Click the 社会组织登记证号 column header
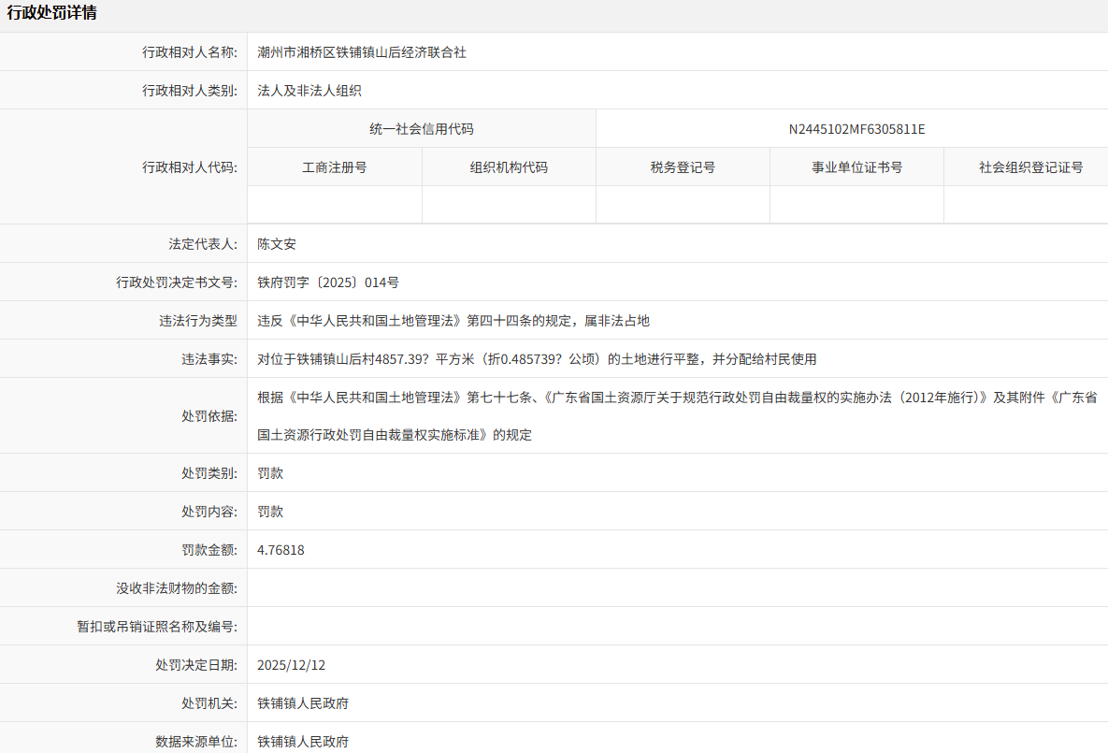1108x753 pixels. [1030, 167]
